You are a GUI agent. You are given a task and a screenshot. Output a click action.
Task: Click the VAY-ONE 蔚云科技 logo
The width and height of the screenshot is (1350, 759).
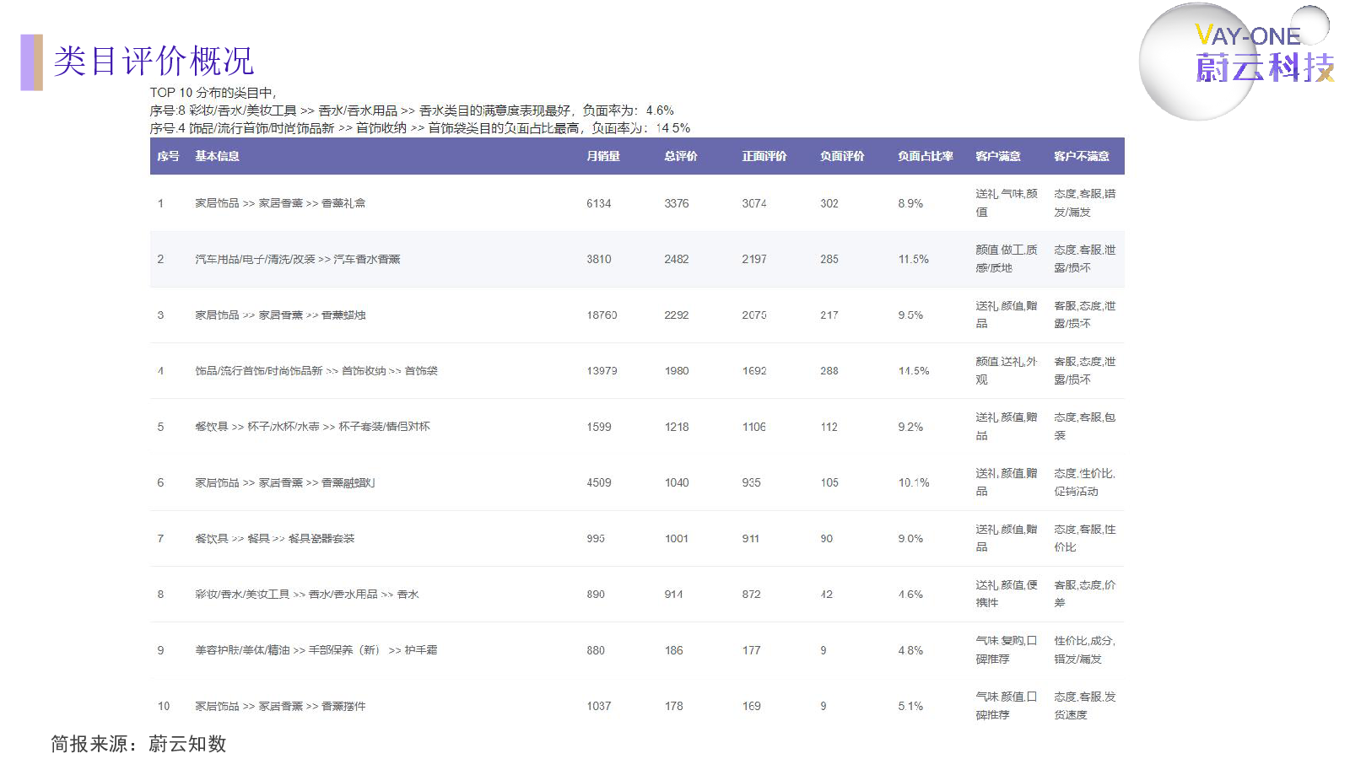tap(1237, 61)
